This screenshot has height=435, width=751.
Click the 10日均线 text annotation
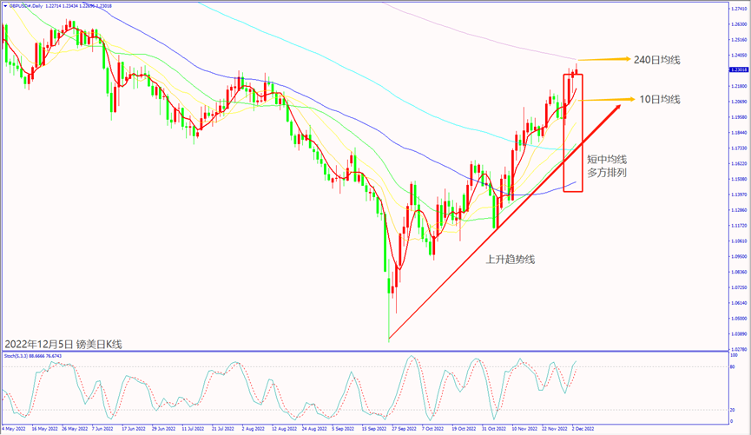tap(659, 100)
